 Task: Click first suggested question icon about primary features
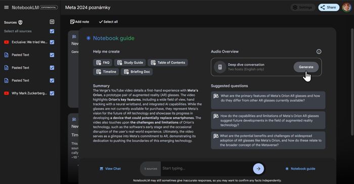tap(216, 96)
